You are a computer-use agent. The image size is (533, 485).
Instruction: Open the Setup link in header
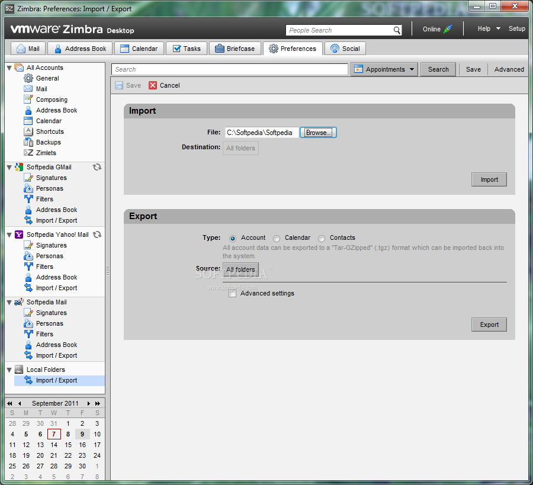click(x=516, y=28)
